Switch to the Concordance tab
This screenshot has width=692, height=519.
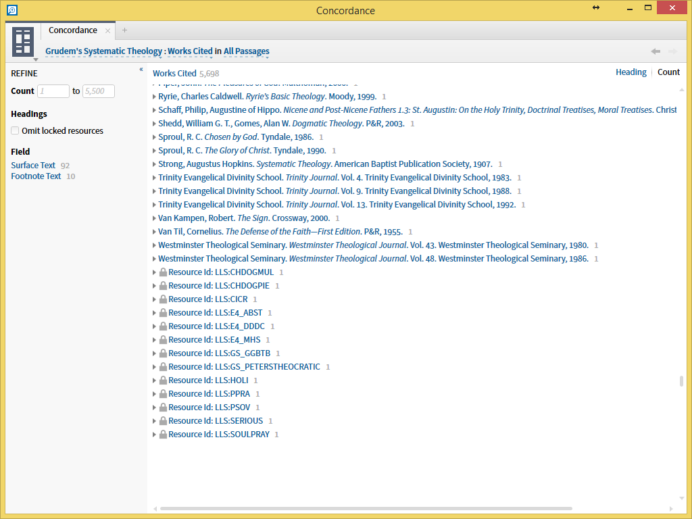coord(73,30)
